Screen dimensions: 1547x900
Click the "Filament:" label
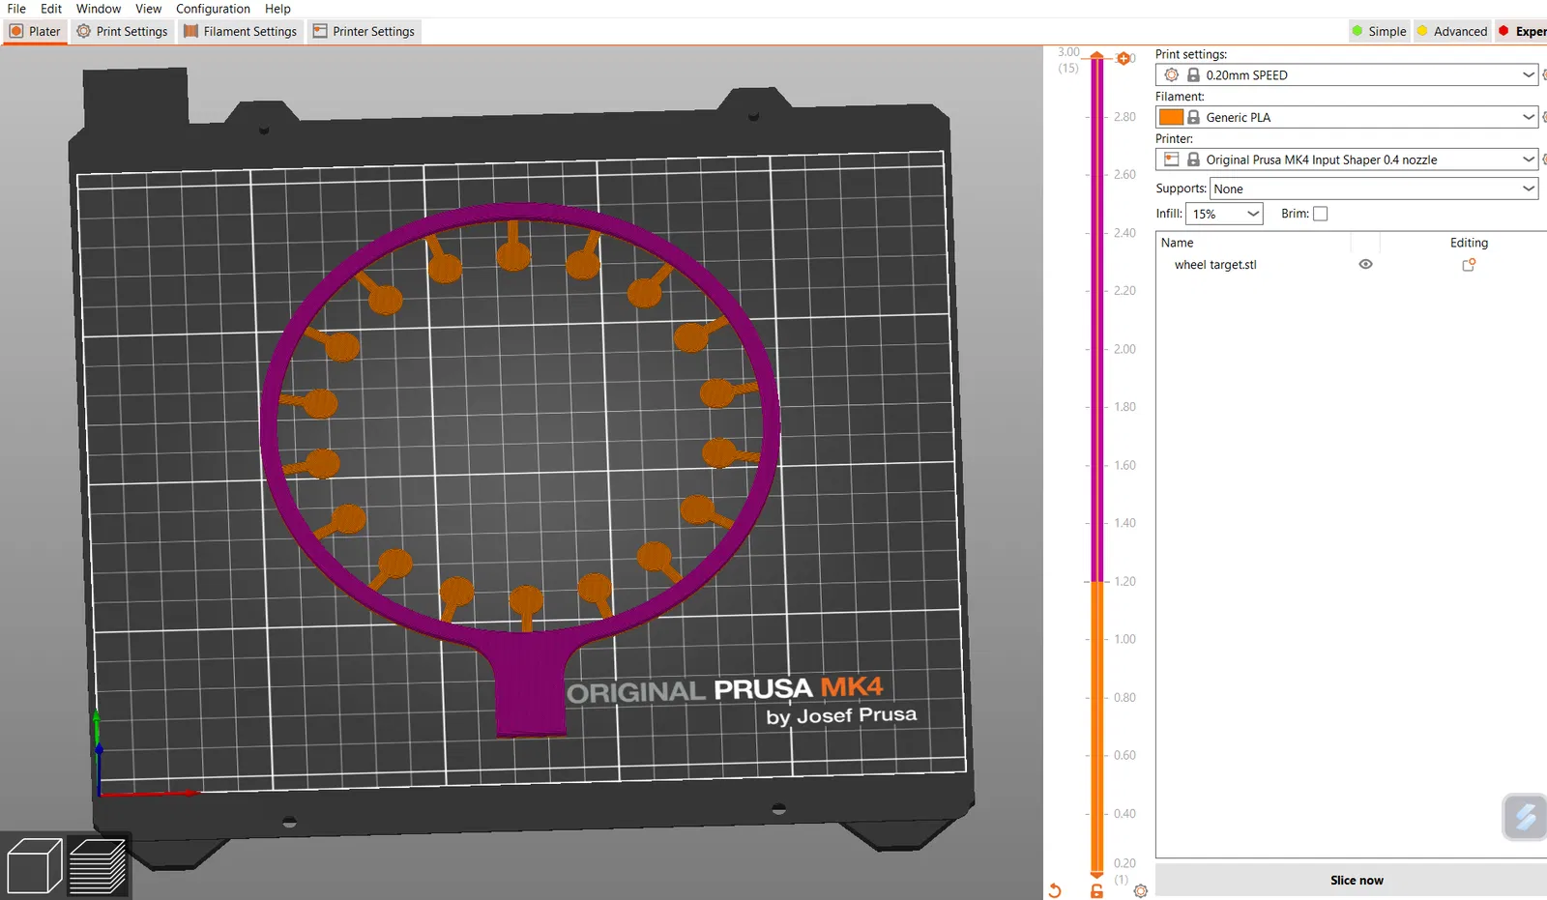[x=1180, y=97]
